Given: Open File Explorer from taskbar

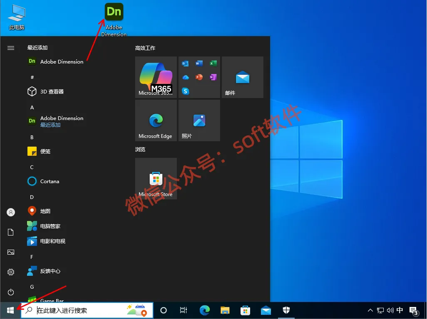Looking at the screenshot, I should click(x=225, y=310).
